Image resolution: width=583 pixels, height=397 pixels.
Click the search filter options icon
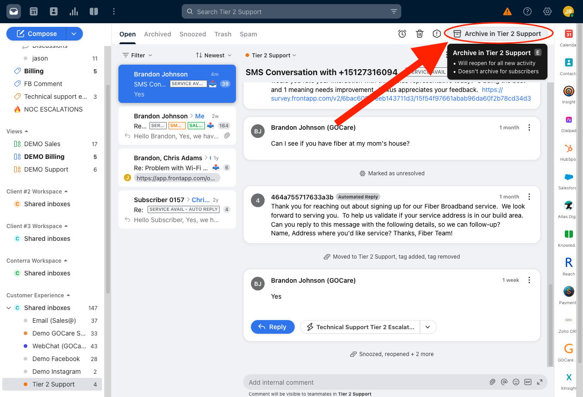click(394, 12)
